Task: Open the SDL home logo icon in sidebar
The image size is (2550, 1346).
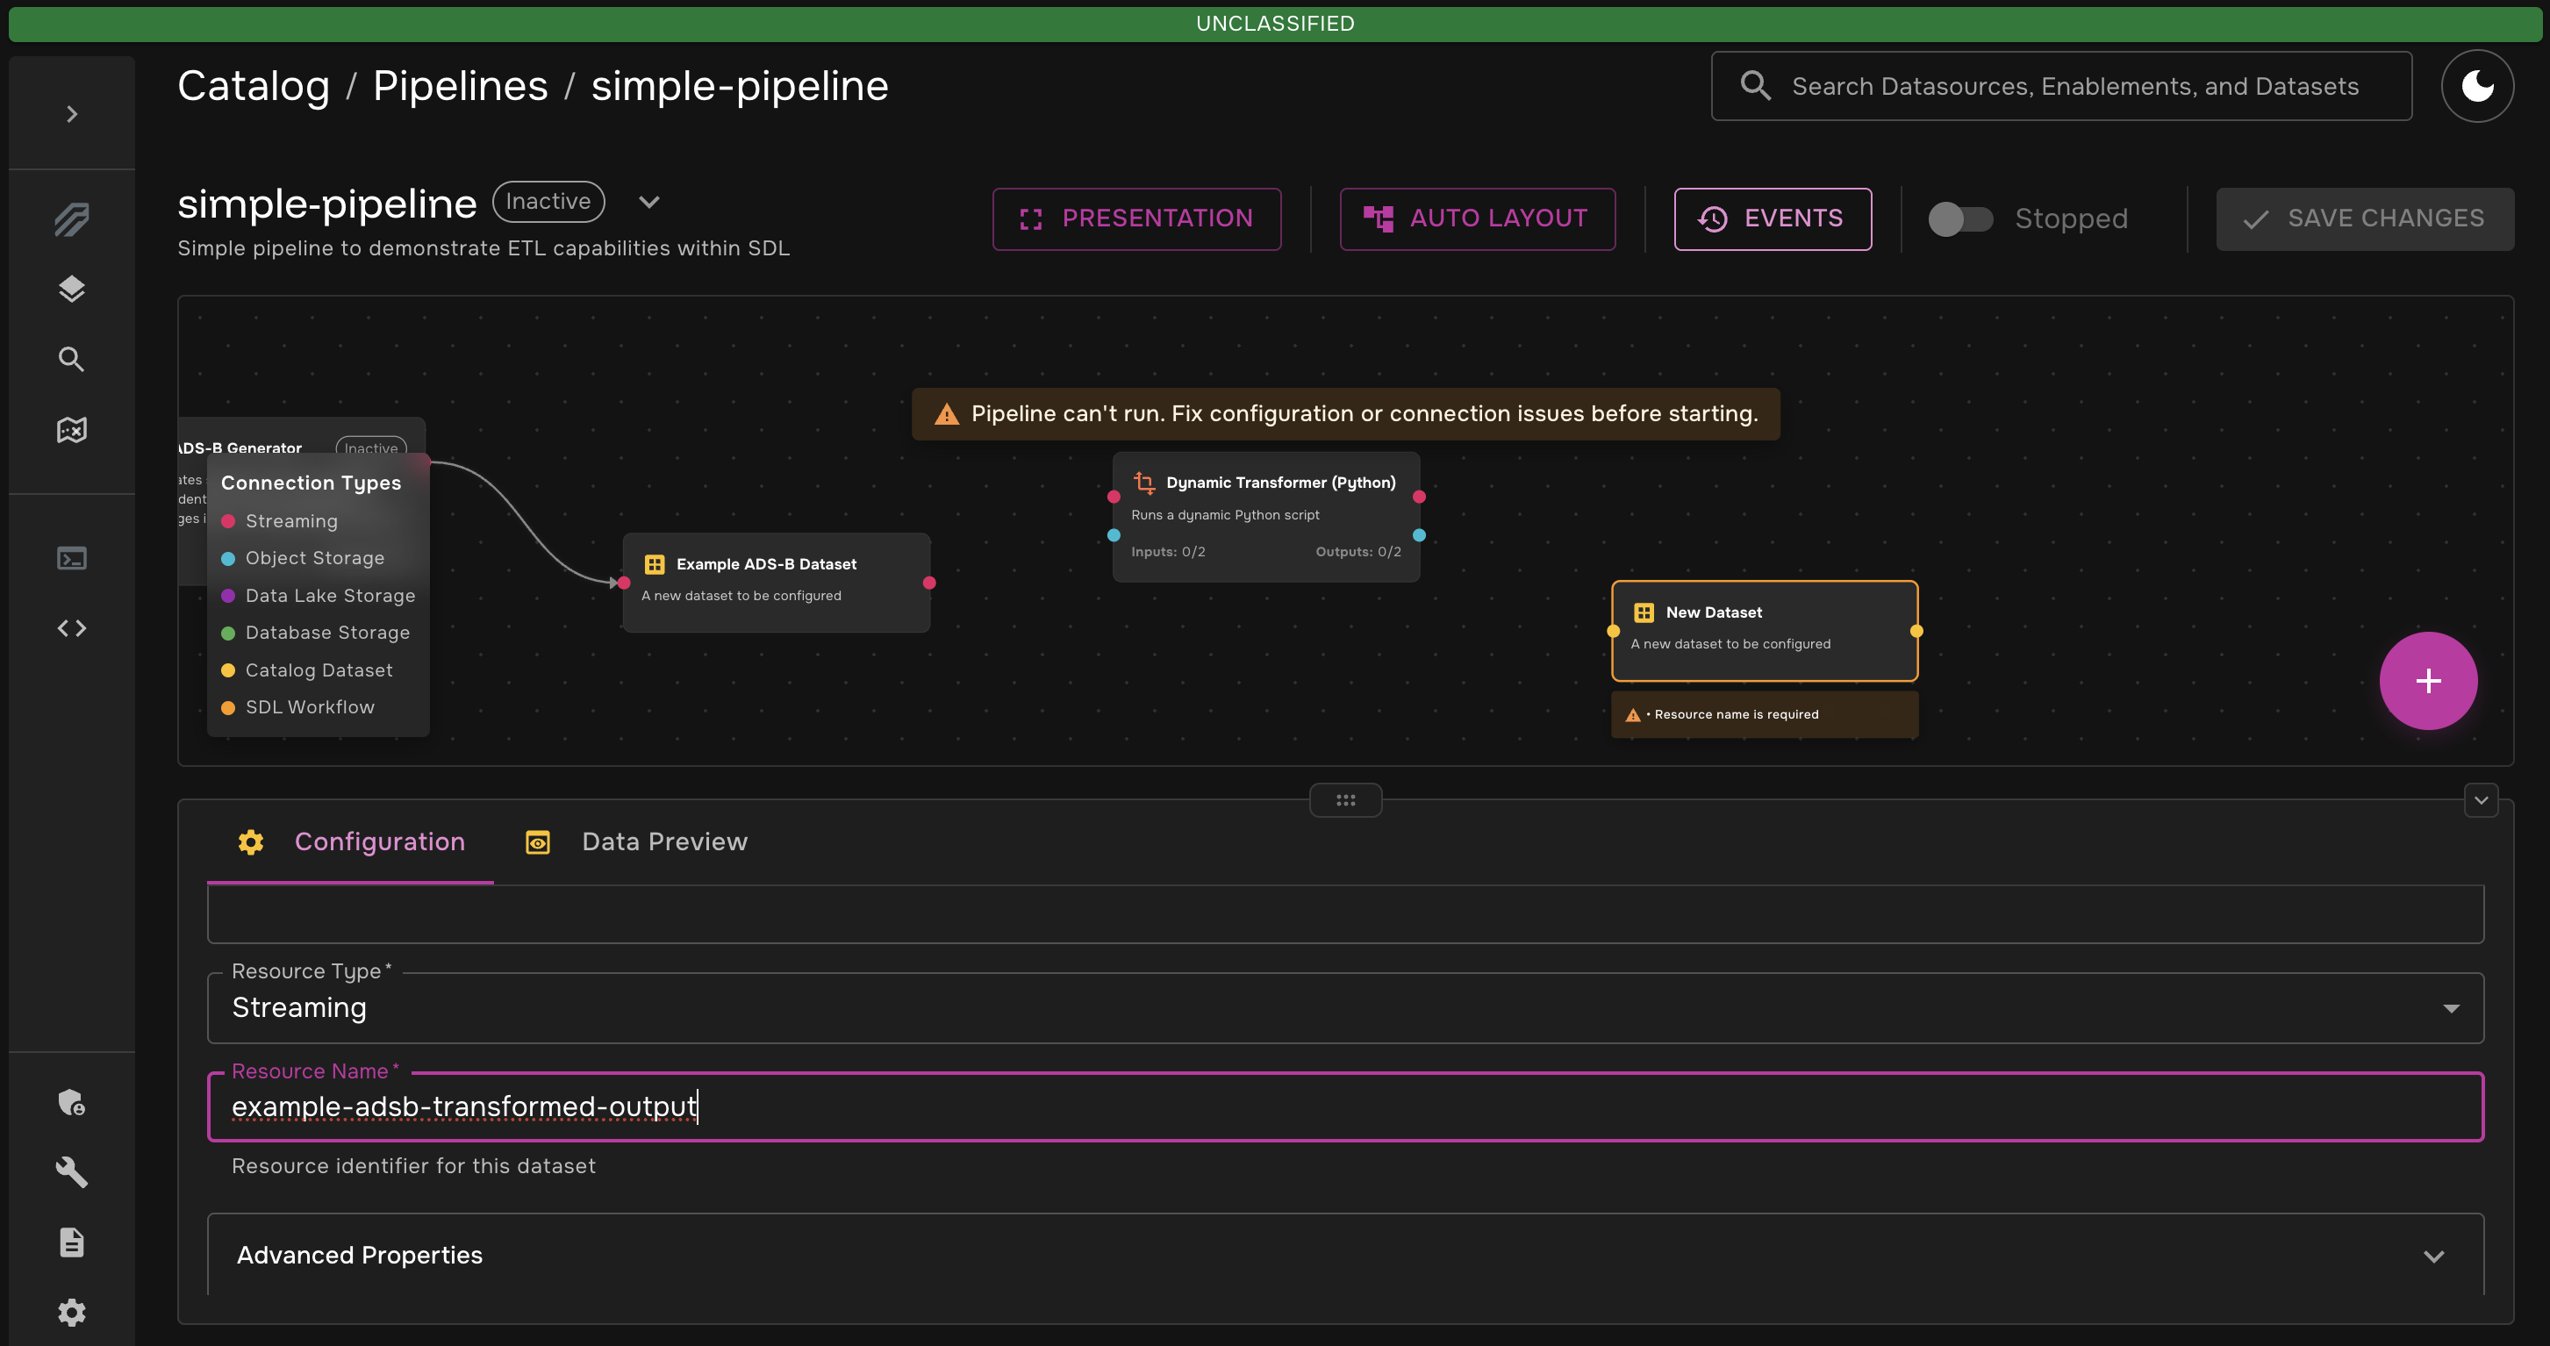Action: pyautogui.click(x=71, y=218)
